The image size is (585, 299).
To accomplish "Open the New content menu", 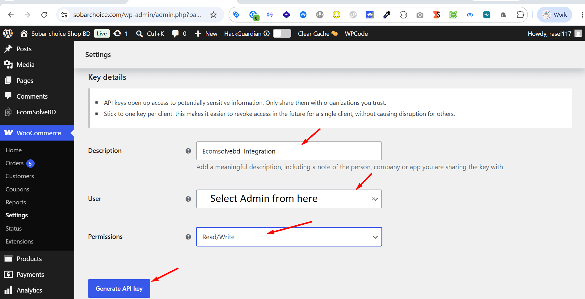I will [206, 33].
